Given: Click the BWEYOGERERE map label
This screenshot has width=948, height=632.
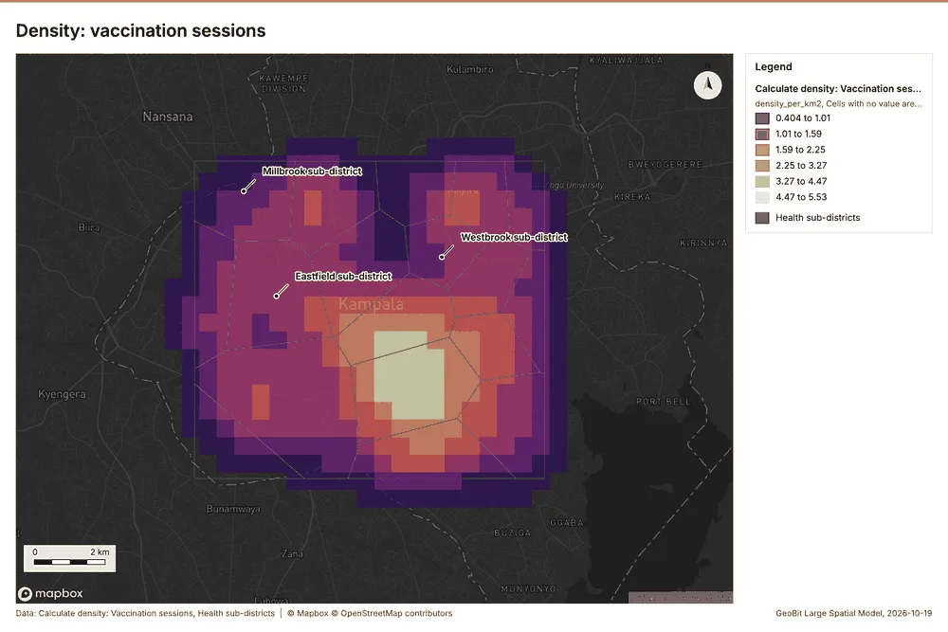Looking at the screenshot, I should (x=665, y=164).
